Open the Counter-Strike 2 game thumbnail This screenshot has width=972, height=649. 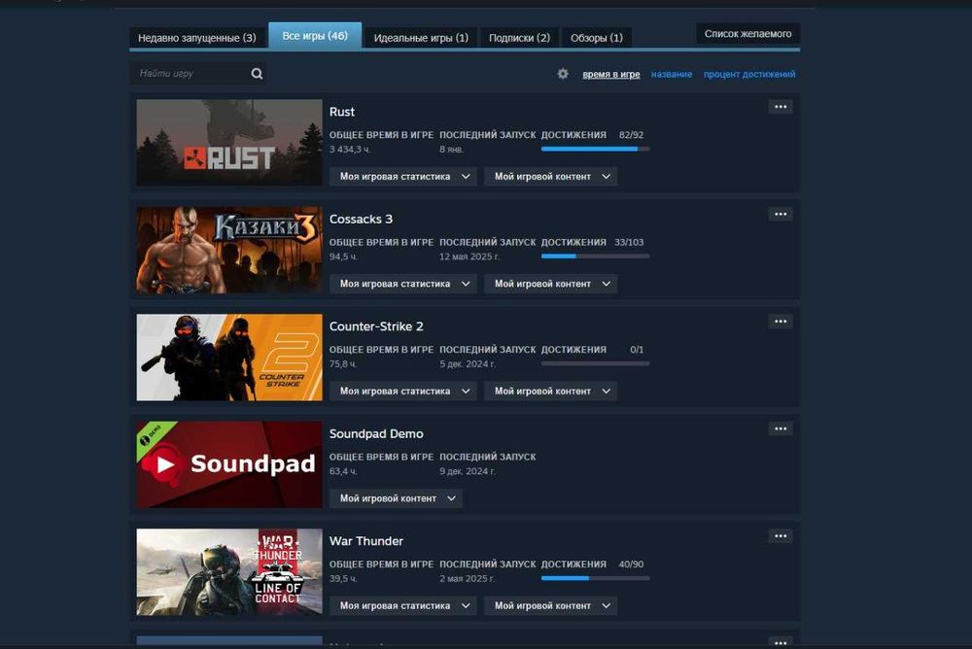(229, 357)
